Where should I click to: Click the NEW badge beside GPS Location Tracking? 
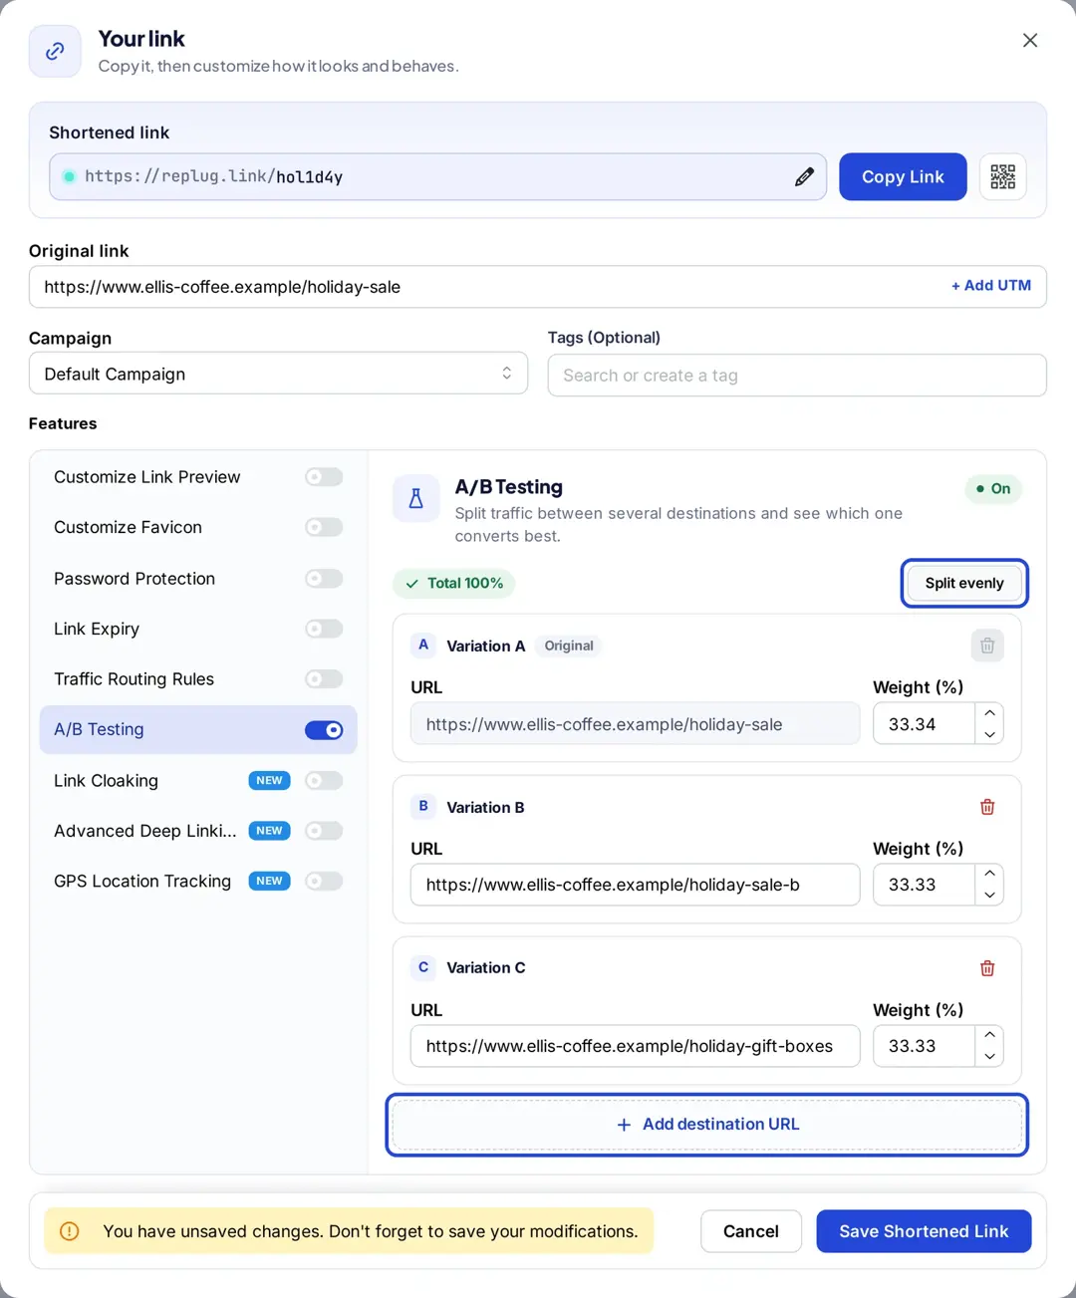tap(269, 881)
